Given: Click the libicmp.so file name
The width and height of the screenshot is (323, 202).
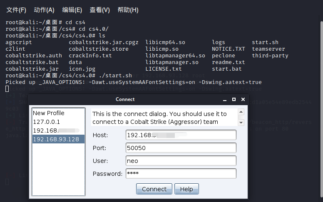Looking at the screenshot, I should click(162, 49).
